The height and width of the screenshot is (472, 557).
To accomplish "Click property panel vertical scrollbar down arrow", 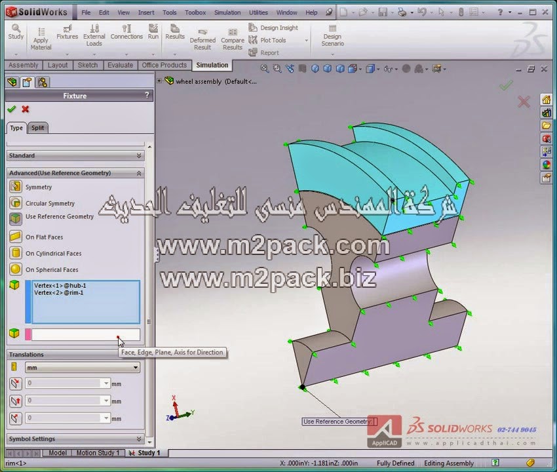I will click(149, 442).
